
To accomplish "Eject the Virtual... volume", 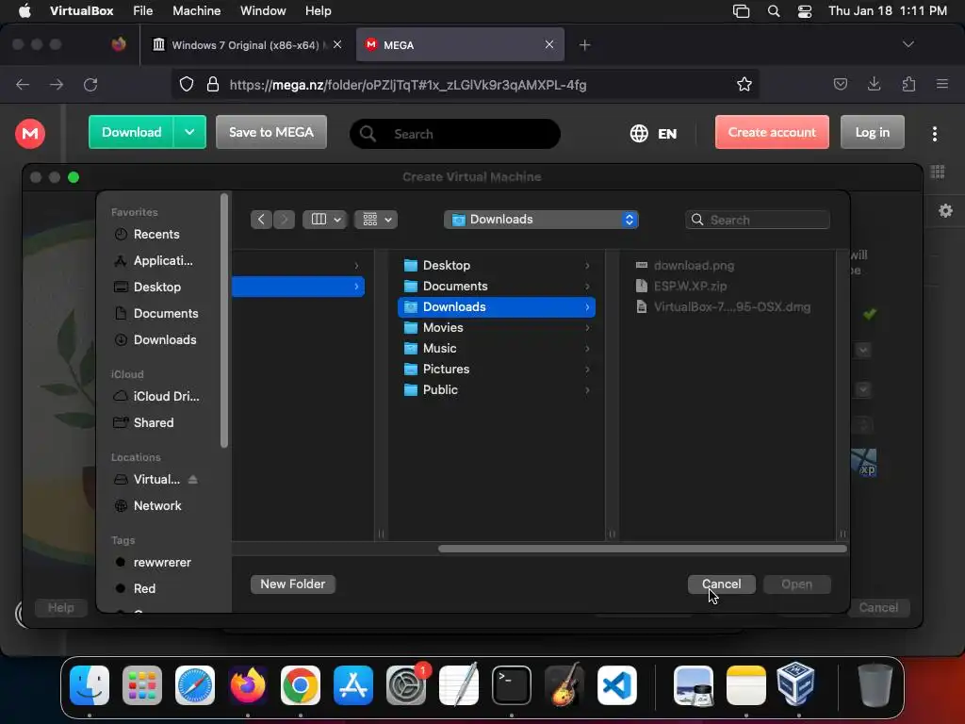I will pos(192,479).
